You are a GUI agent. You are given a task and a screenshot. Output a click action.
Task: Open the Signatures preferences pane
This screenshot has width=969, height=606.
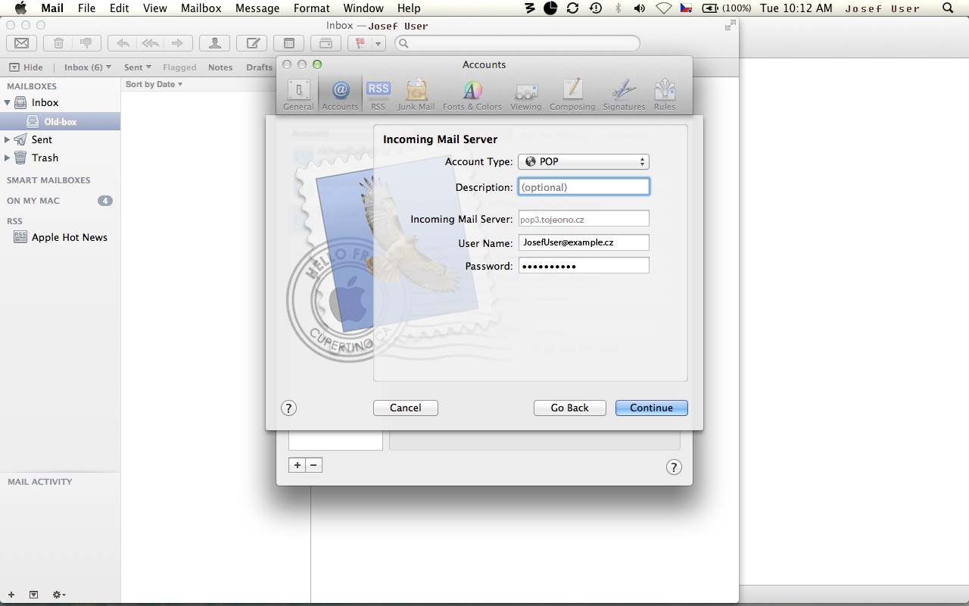(624, 95)
